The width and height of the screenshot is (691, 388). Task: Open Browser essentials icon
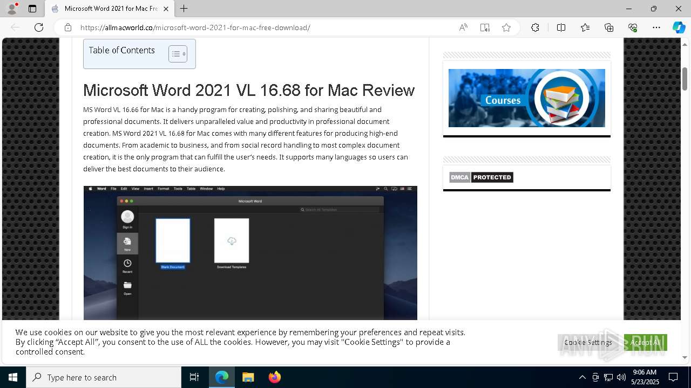[x=633, y=27]
